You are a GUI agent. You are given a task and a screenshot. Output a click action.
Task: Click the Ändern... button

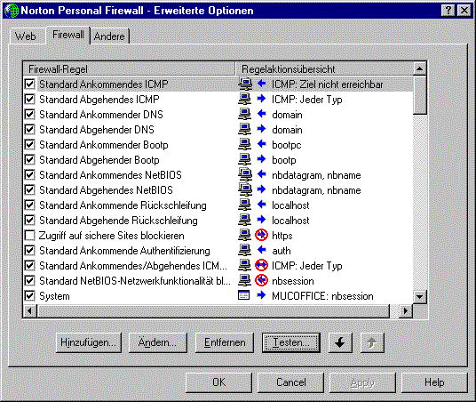point(158,342)
